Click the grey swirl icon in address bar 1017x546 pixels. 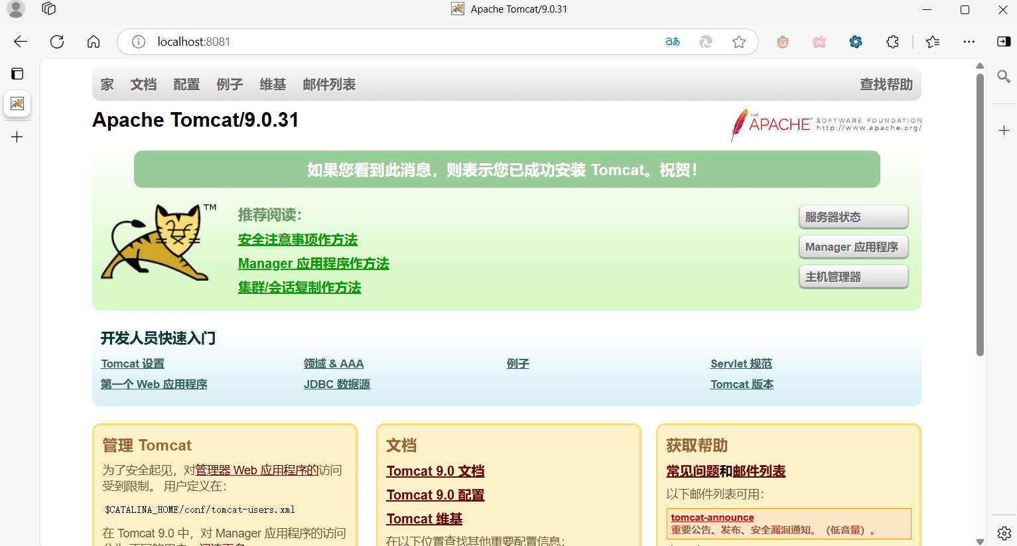pyautogui.click(x=706, y=42)
